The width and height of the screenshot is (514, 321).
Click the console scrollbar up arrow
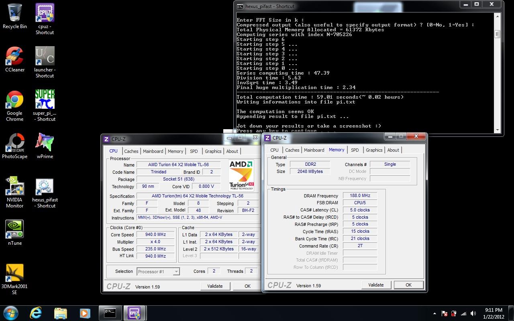(497, 16)
